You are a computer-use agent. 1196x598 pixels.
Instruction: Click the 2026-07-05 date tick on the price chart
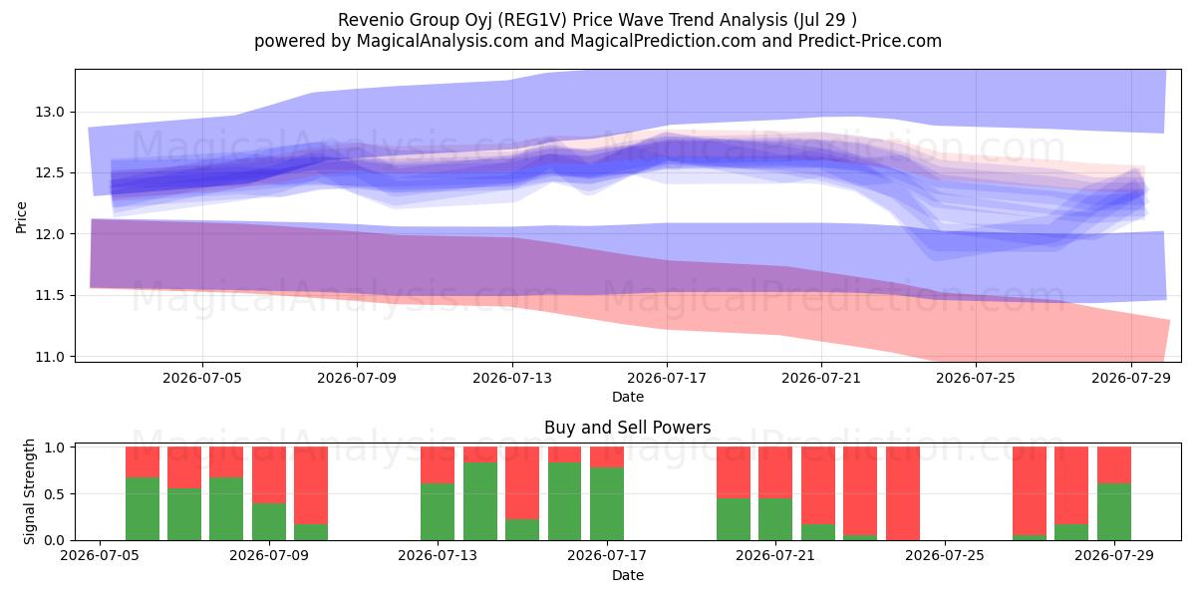[203, 378]
